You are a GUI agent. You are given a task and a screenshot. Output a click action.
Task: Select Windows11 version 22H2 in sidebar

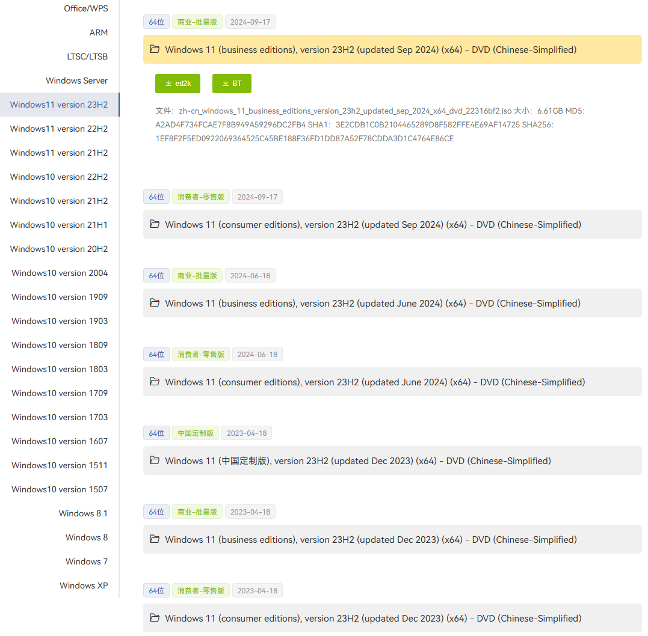(x=59, y=129)
